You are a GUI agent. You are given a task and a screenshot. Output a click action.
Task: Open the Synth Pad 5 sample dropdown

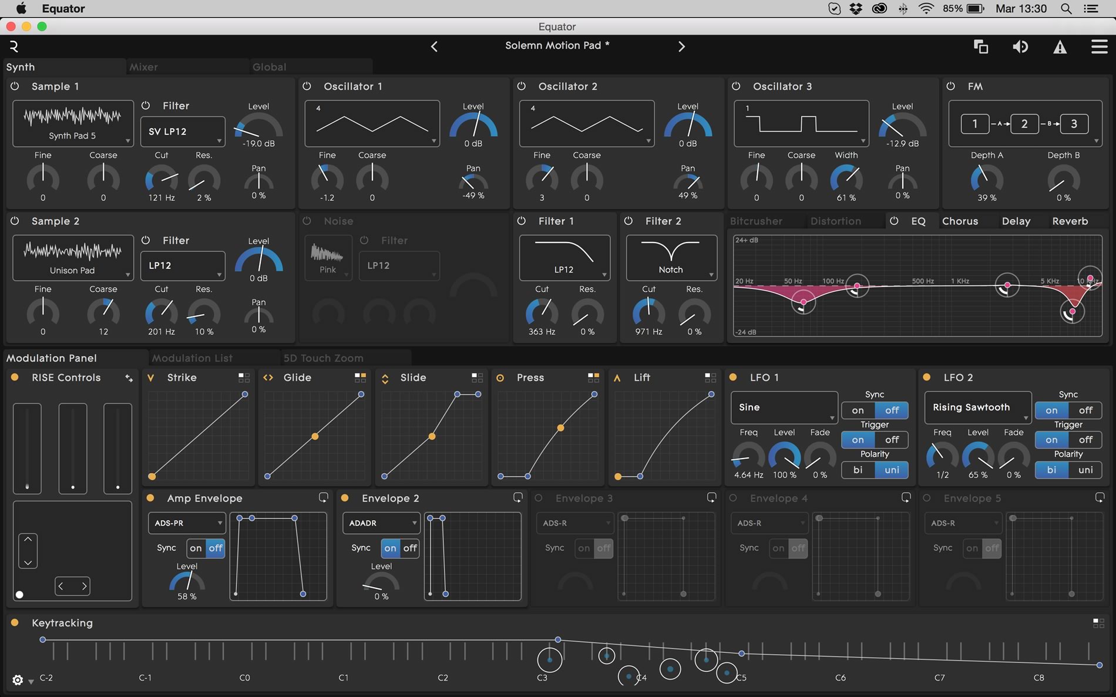(73, 123)
